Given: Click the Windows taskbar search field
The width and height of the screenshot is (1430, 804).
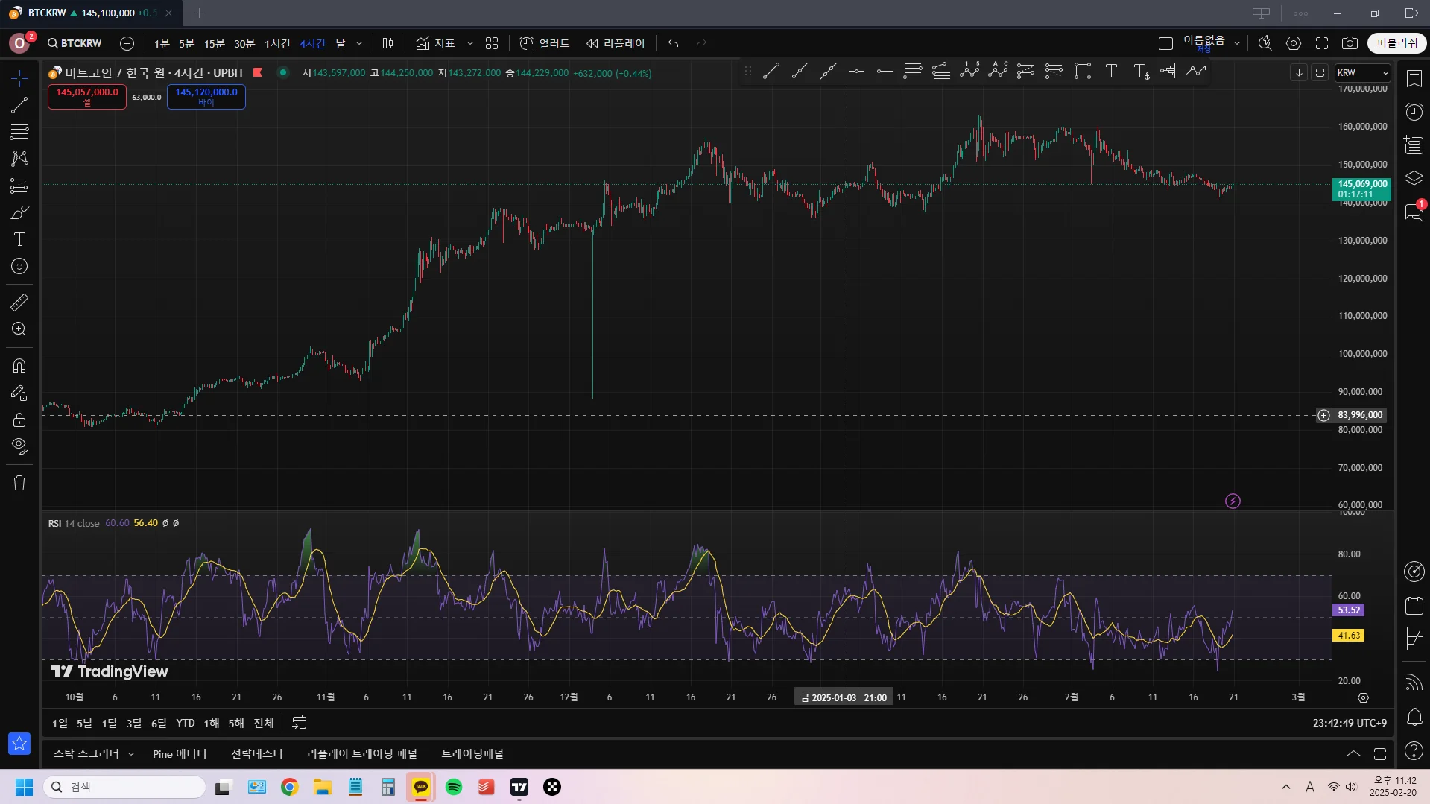Looking at the screenshot, I should [x=125, y=787].
